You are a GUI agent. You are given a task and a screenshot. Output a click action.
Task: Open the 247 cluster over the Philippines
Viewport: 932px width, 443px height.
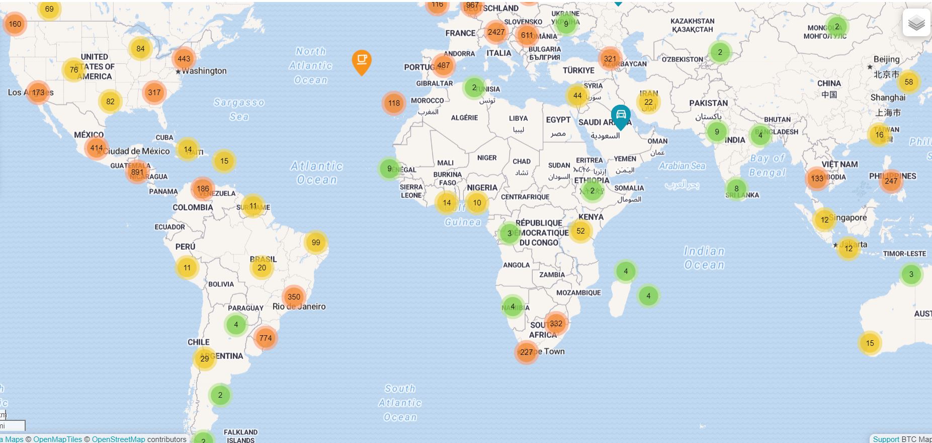click(x=891, y=181)
